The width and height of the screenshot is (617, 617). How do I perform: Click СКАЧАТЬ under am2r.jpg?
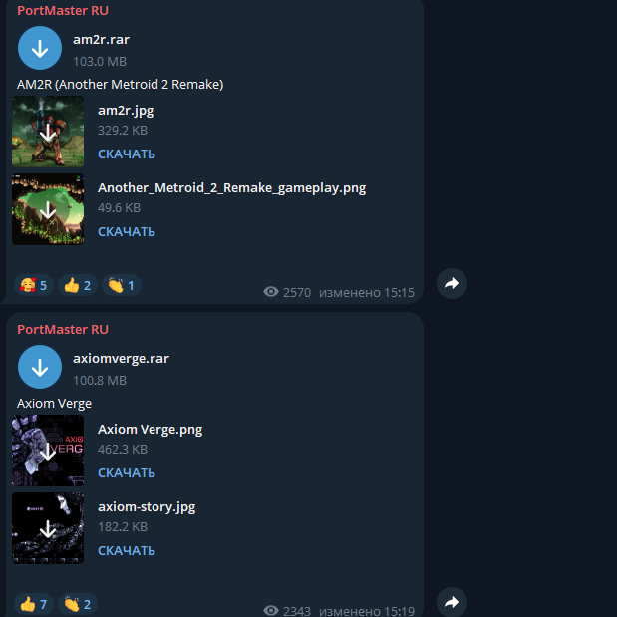click(x=127, y=154)
